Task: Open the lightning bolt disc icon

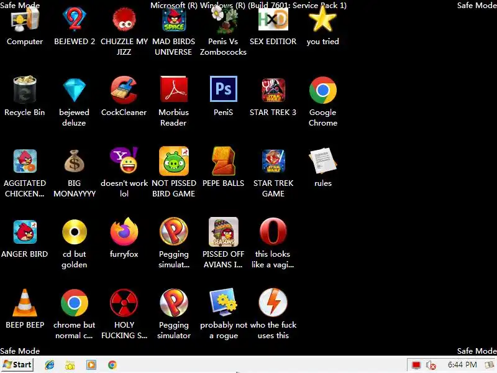Action: point(273,303)
